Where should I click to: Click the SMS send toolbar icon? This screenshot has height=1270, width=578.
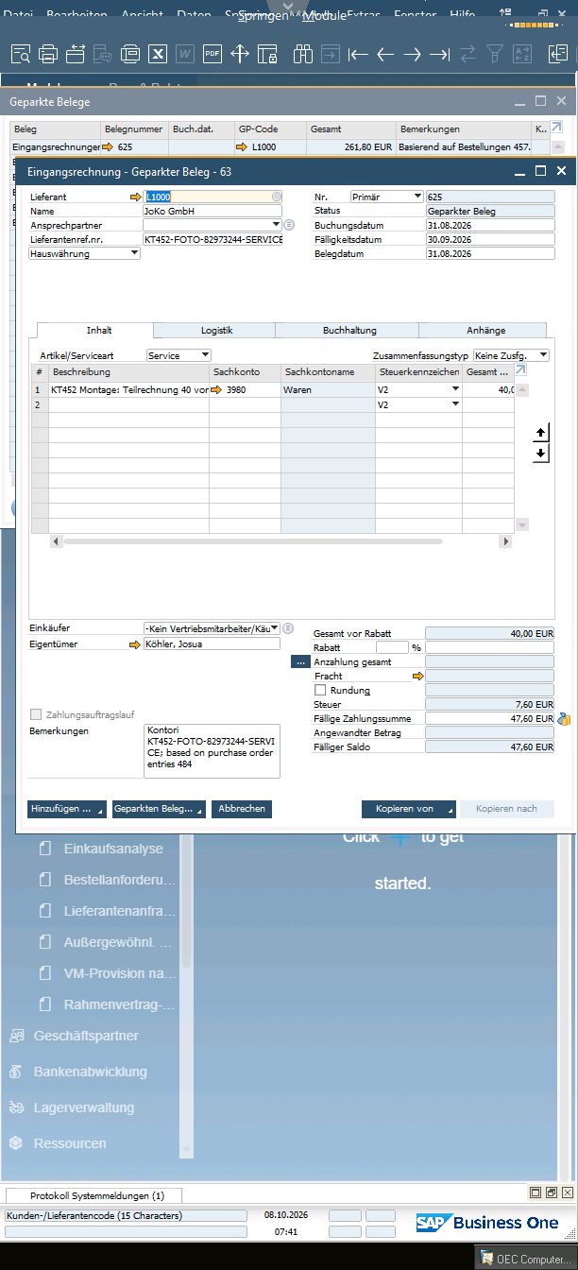click(x=103, y=54)
